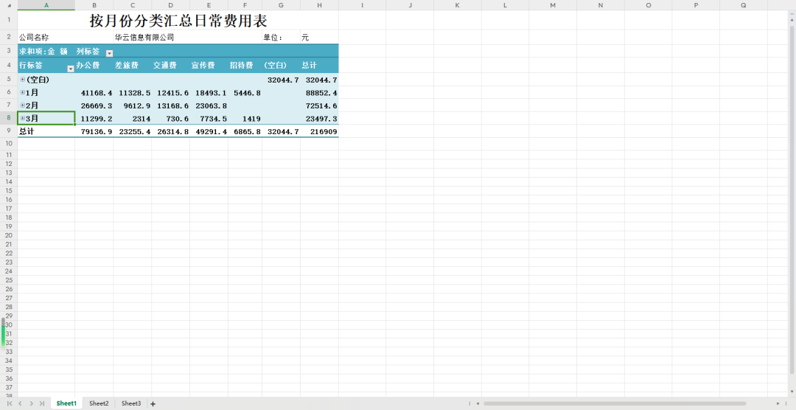This screenshot has width=796, height=410.
Task: Select the 交通费 column label
Action: [x=170, y=66]
